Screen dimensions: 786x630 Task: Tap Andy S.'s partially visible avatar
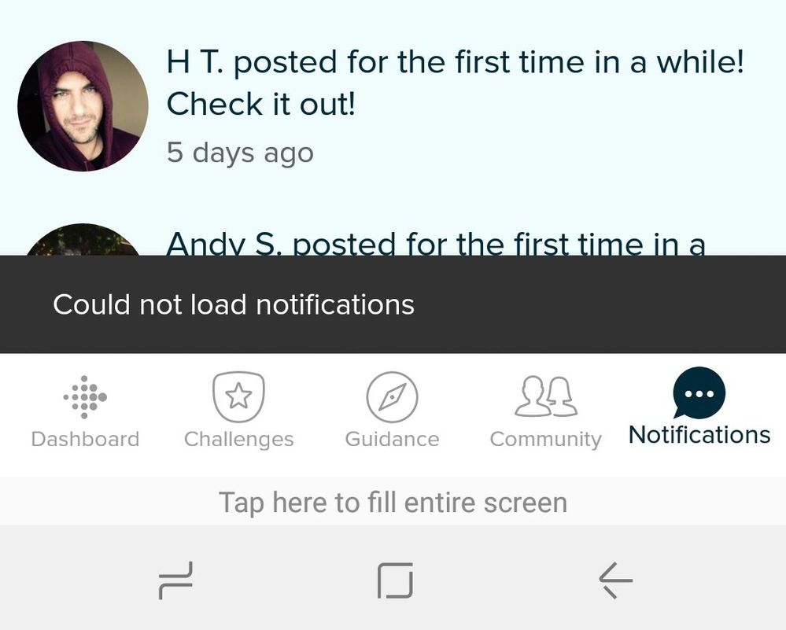point(83,240)
